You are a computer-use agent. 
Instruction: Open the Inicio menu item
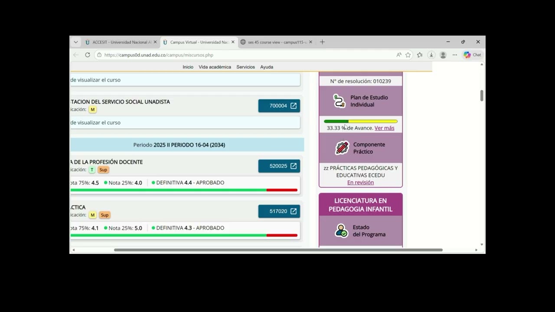[x=188, y=67]
